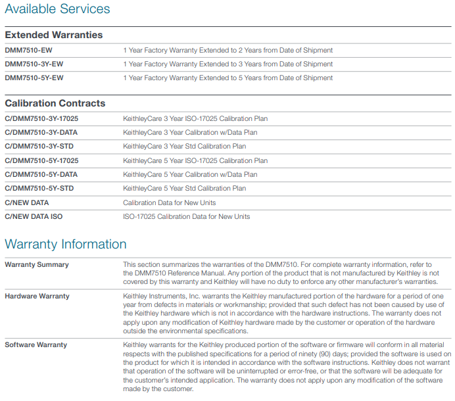Click the C/DMM7510-3Y-DATA part number

click(41, 133)
